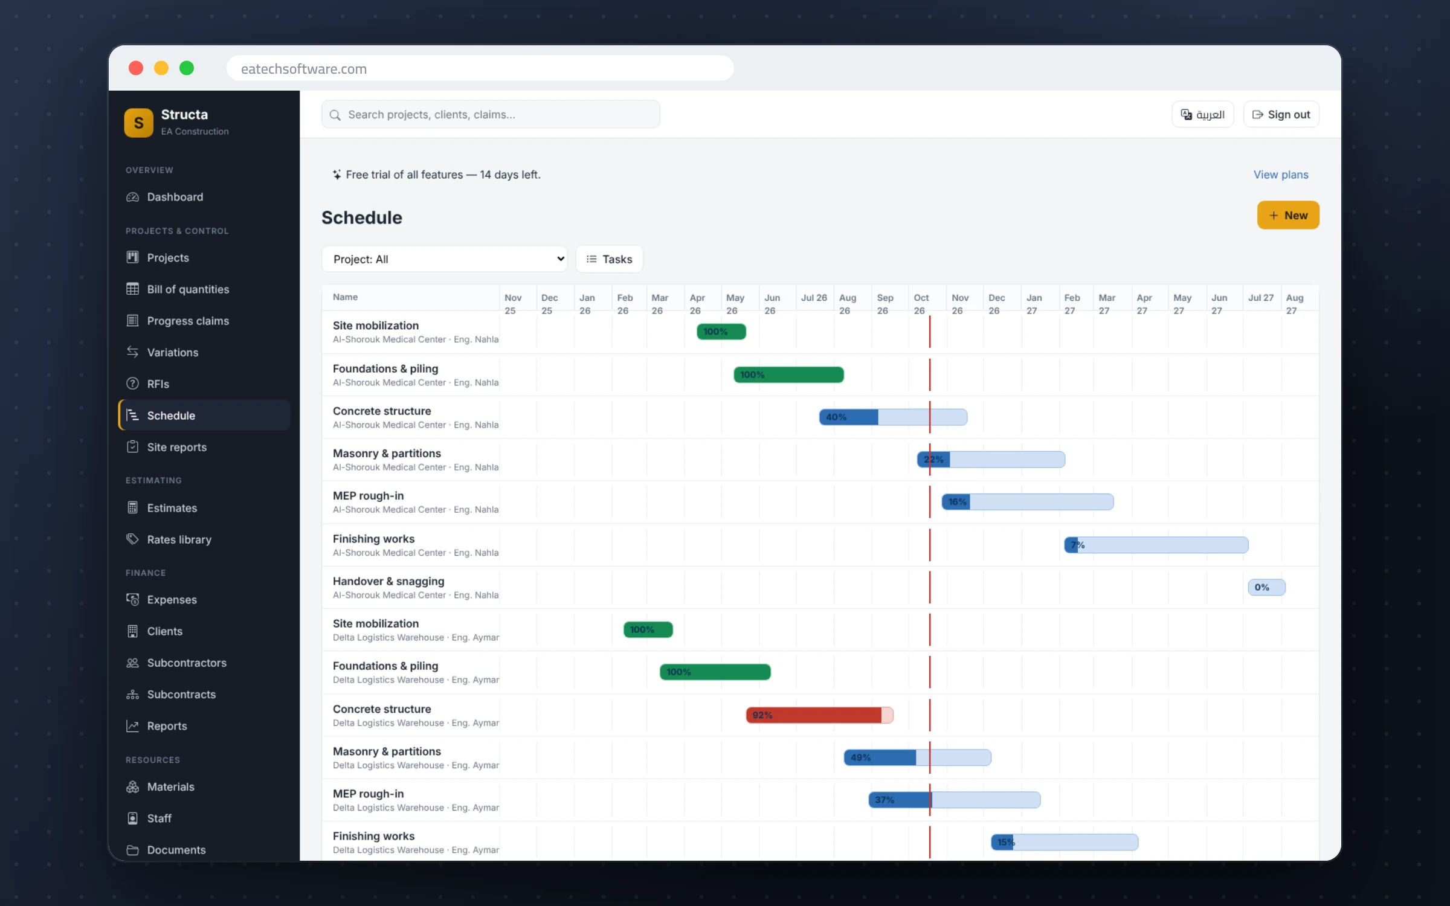Viewport: 1450px width, 906px height.
Task: Click Delta Logistics Site mobilization 100% bar
Action: tap(648, 629)
